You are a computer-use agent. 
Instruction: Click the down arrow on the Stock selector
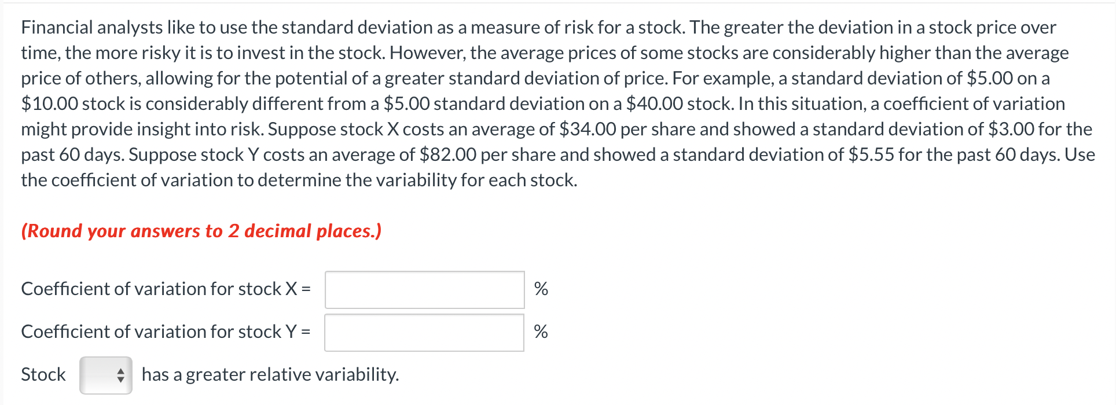click(120, 378)
